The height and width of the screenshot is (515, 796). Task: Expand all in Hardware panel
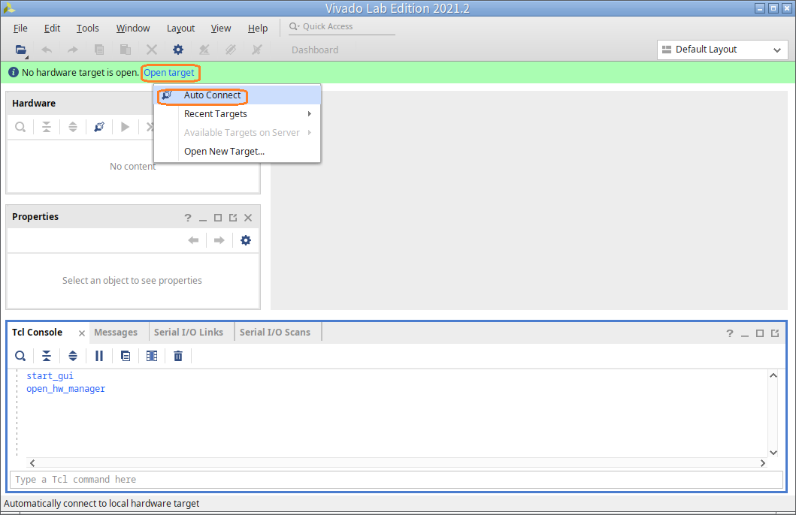(x=73, y=127)
